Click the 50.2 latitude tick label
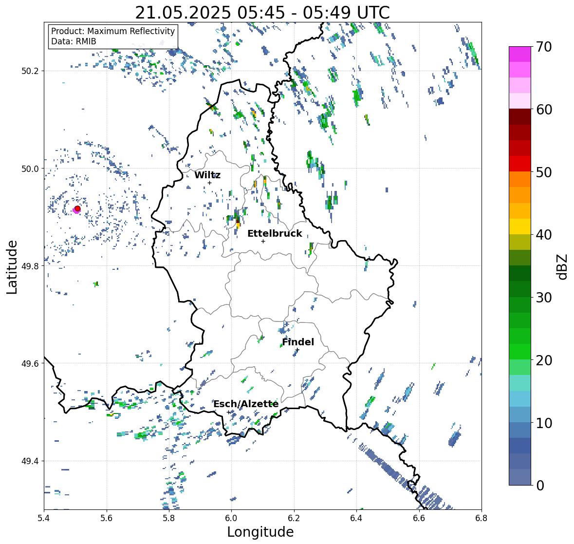 (31, 71)
